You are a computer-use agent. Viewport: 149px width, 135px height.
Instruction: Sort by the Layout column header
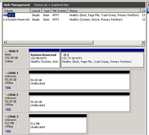tap(36, 11)
